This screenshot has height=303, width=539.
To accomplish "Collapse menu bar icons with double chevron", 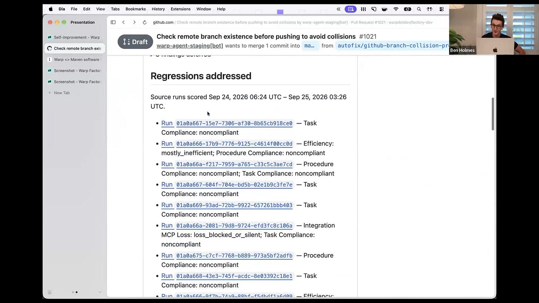I will tap(338, 9).
